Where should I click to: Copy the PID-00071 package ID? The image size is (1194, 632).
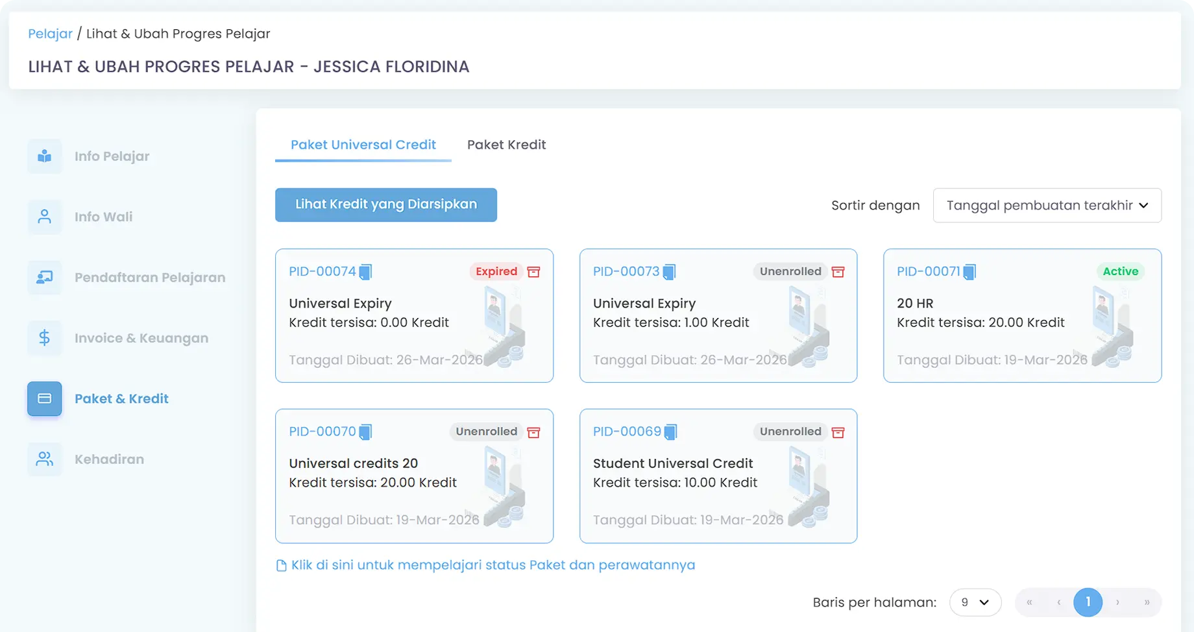click(969, 272)
